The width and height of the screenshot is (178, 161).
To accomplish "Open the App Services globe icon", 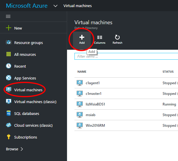I will tap(9, 78).
